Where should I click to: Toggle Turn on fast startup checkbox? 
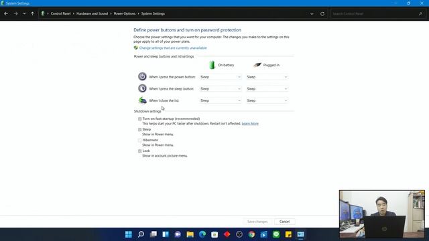click(x=140, y=119)
